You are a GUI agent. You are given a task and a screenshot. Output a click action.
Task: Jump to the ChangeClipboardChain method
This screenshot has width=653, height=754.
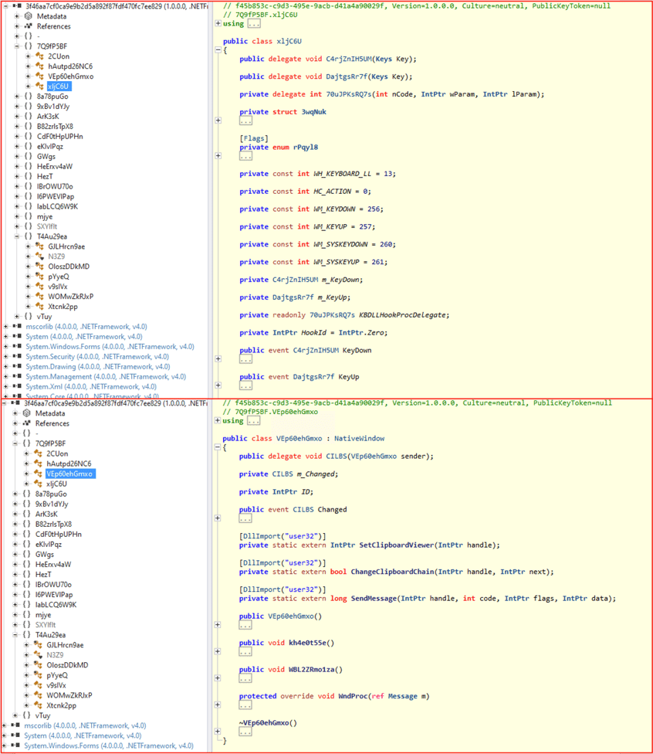click(x=393, y=572)
